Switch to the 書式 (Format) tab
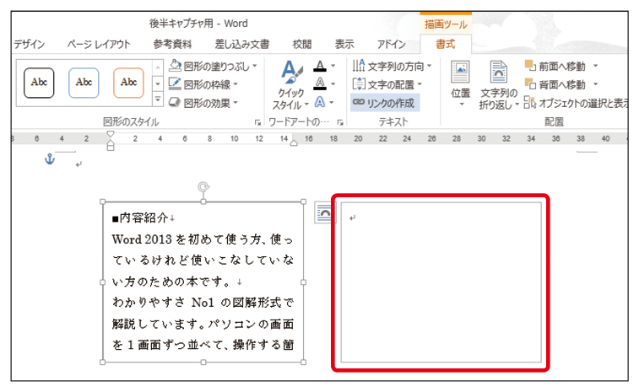The width and height of the screenshot is (639, 392). pos(446,44)
